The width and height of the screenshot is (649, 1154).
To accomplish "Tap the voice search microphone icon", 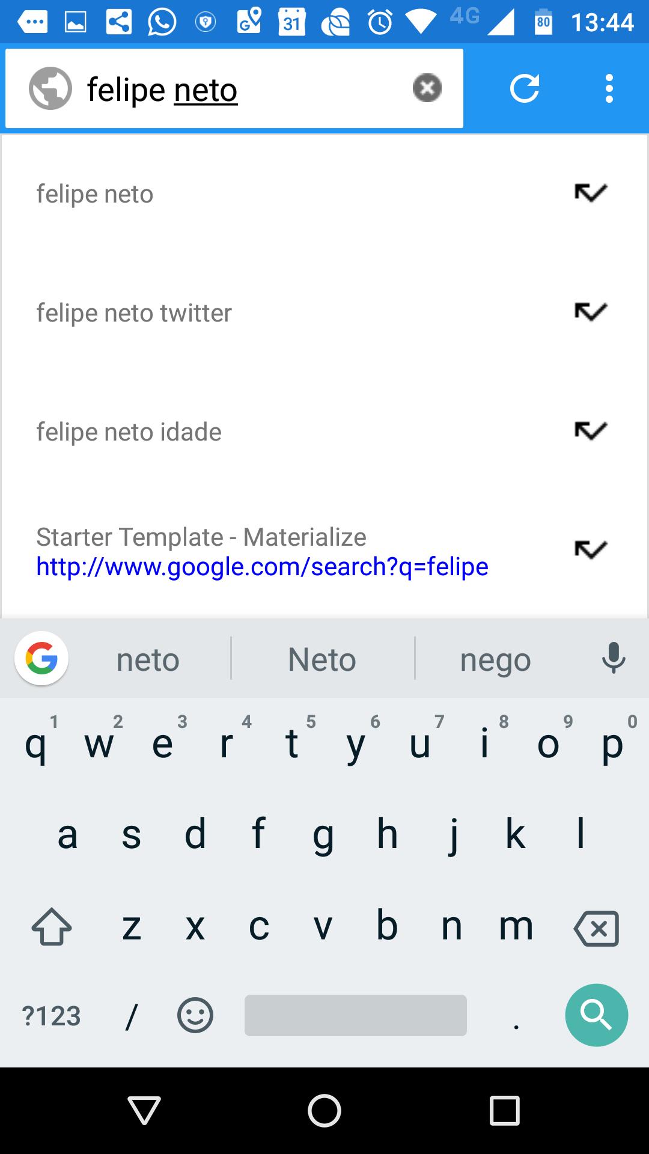I will click(614, 658).
